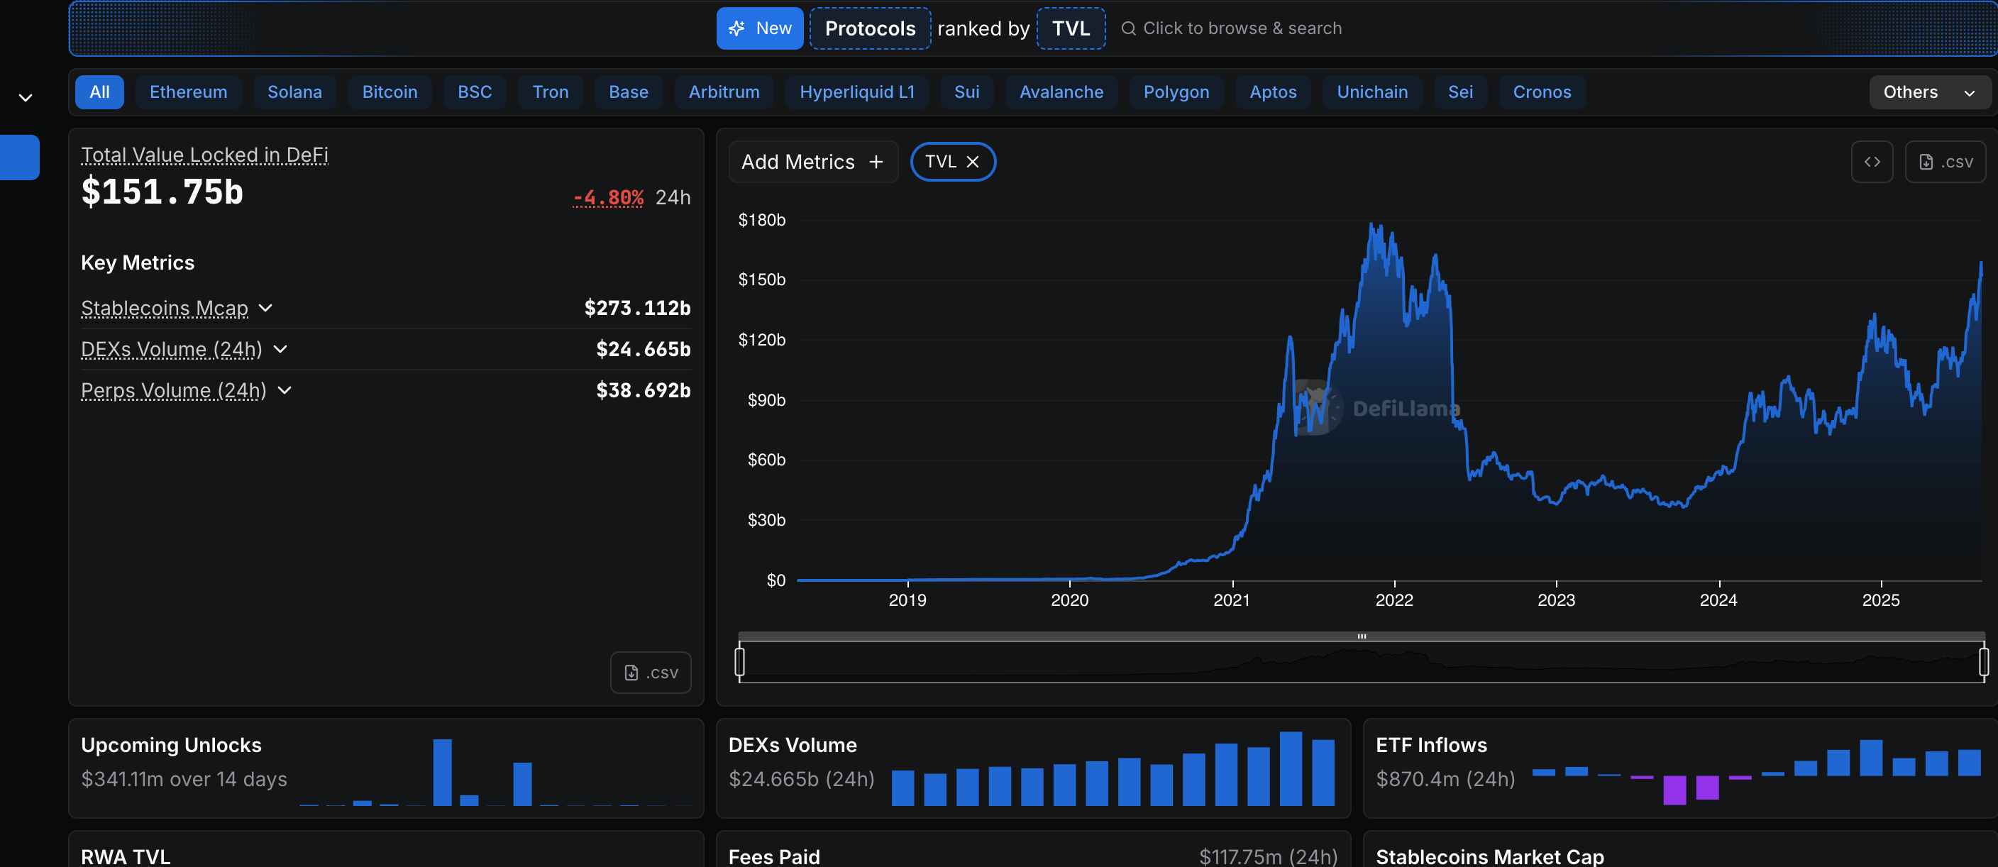Click the left handle of the chart range slider

[x=739, y=661]
